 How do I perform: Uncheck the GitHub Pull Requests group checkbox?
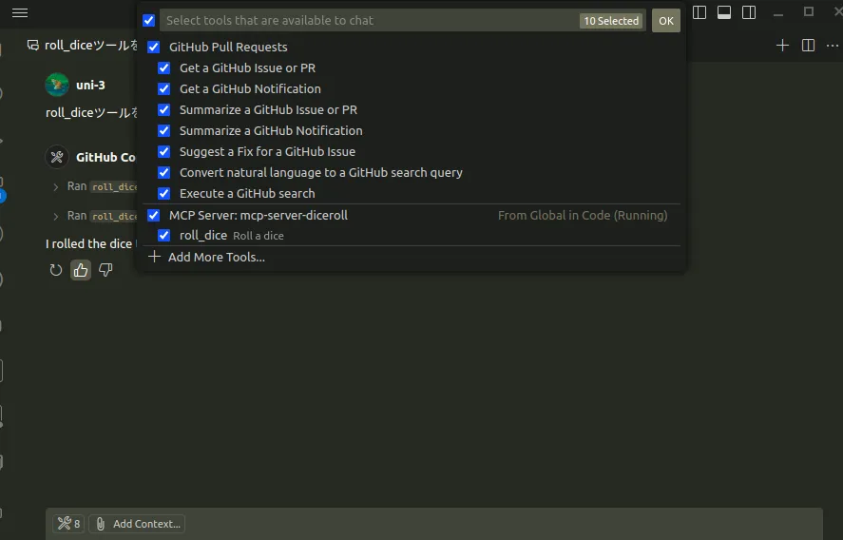(153, 47)
